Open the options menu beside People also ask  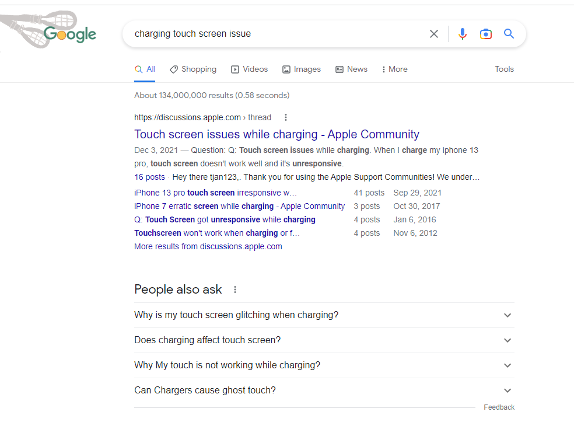pos(235,290)
